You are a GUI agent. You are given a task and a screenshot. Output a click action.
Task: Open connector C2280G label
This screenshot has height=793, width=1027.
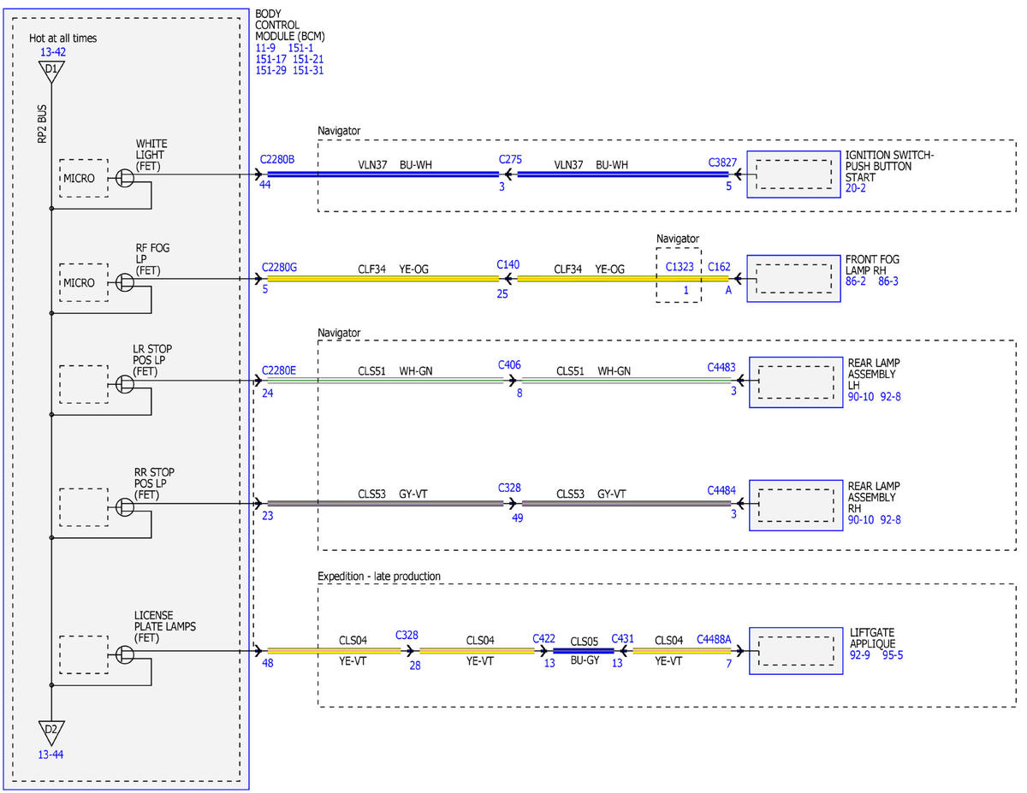280,267
